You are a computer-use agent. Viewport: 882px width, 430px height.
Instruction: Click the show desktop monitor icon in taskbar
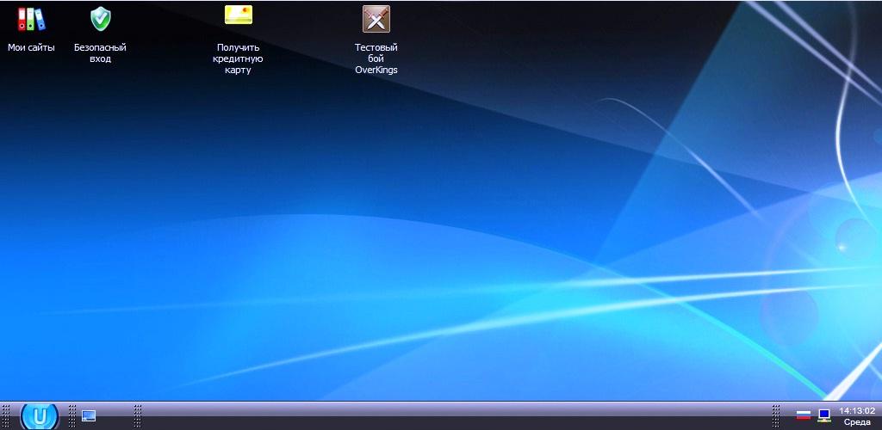pos(89,416)
